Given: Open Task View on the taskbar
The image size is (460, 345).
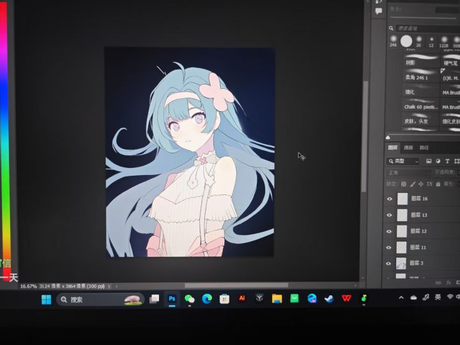Looking at the screenshot, I should (155, 299).
